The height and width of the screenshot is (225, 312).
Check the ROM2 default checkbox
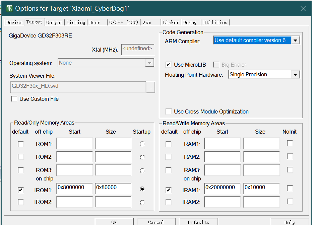pos(21,157)
